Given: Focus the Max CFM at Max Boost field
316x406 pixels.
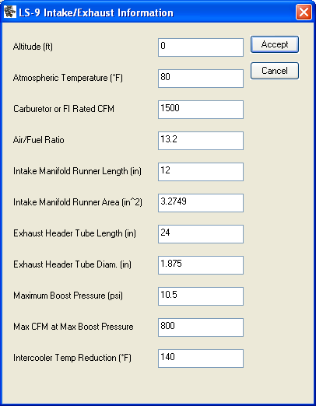Looking at the screenshot, I should (201, 327).
